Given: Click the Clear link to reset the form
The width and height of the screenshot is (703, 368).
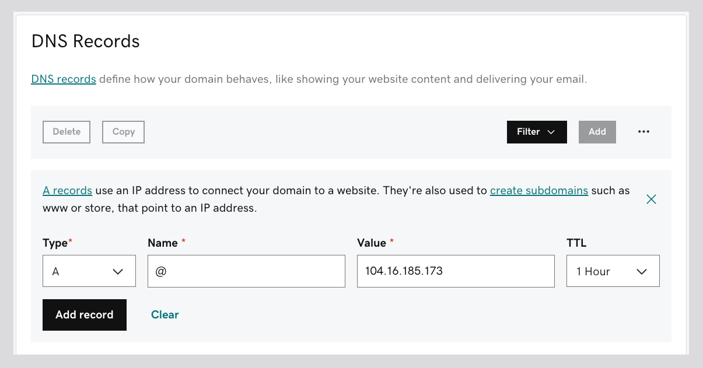Looking at the screenshot, I should tap(165, 315).
